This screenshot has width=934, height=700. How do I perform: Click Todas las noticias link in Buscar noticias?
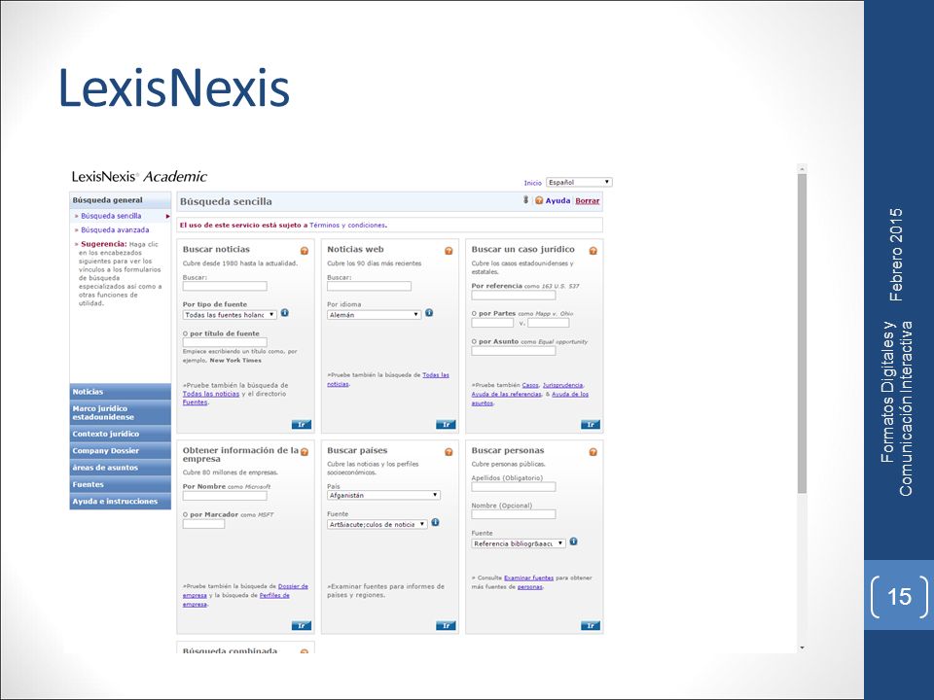(x=211, y=394)
